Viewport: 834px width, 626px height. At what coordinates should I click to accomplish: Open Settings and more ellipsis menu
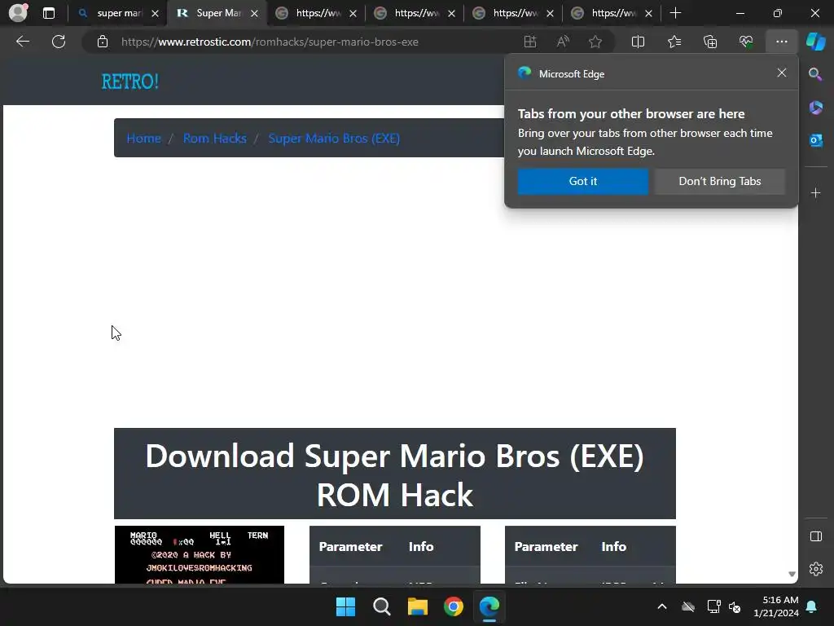pyautogui.click(x=781, y=42)
